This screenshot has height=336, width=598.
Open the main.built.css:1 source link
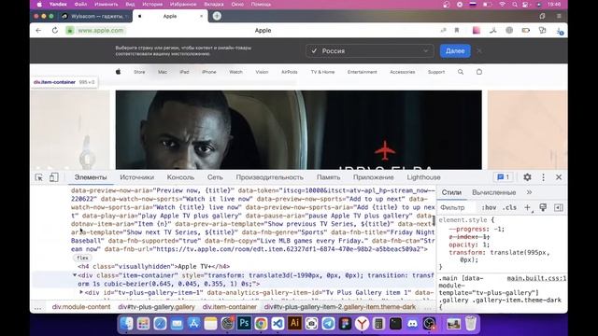click(x=536, y=278)
